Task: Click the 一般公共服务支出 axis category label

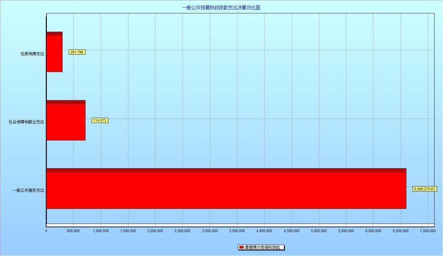Action: point(29,190)
